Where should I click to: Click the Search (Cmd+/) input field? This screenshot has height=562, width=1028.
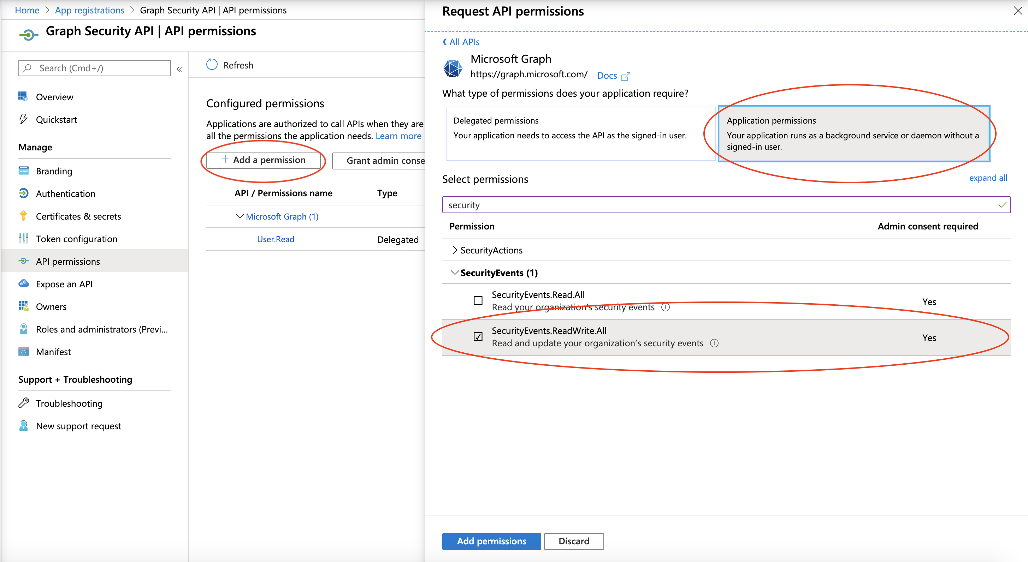95,68
